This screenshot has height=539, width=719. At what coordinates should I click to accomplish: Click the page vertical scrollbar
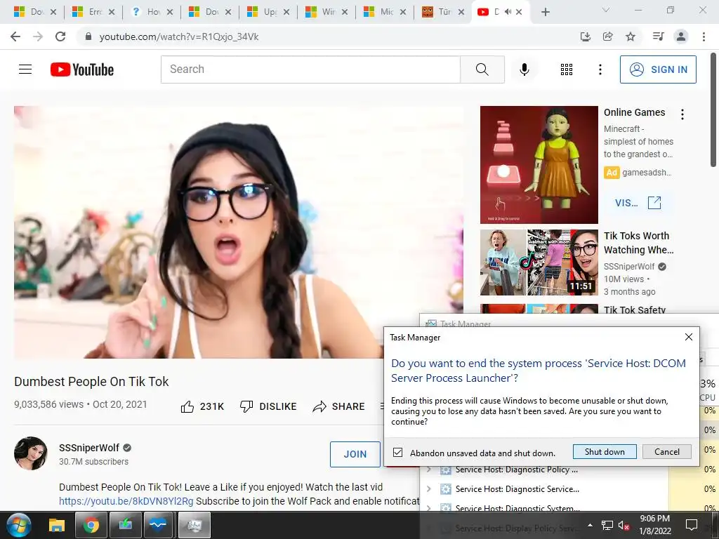click(713, 110)
